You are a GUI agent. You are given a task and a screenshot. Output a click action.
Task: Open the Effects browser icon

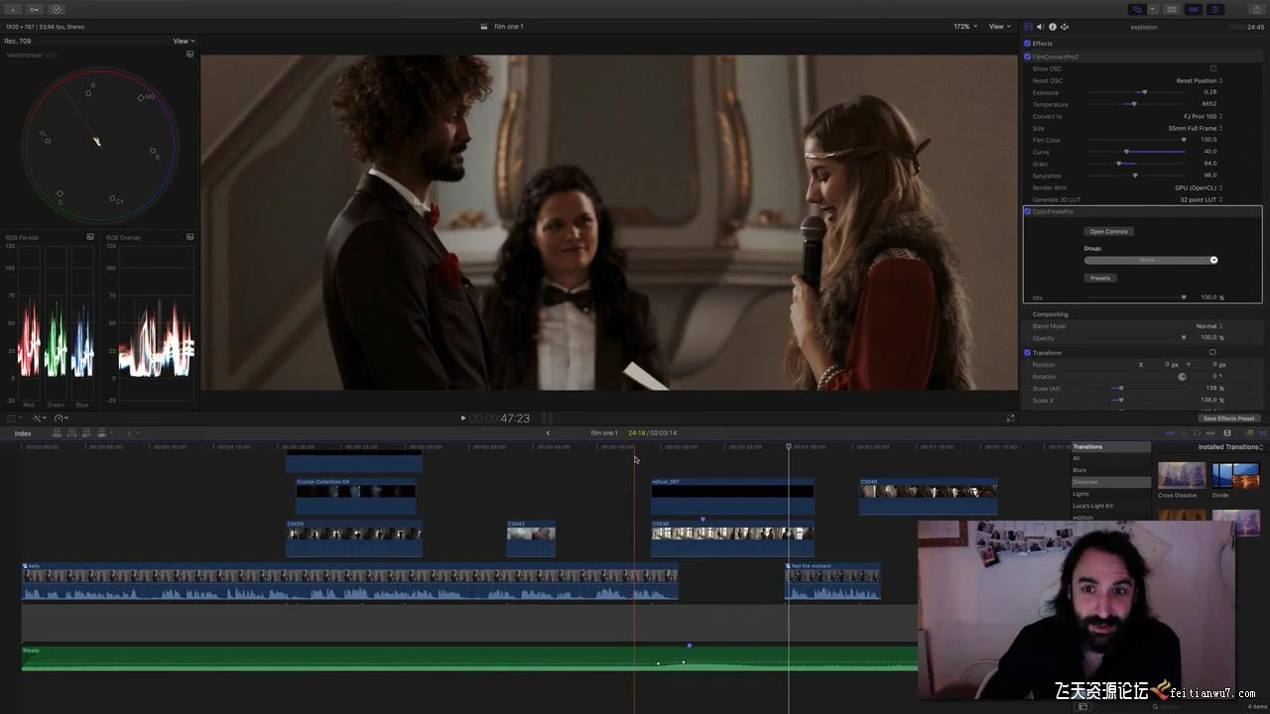[x=1249, y=433]
